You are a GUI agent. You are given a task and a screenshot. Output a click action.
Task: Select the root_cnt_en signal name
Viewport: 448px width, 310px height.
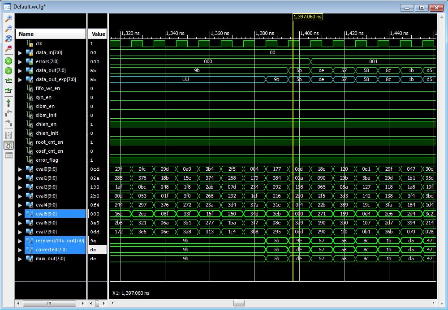[49, 142]
